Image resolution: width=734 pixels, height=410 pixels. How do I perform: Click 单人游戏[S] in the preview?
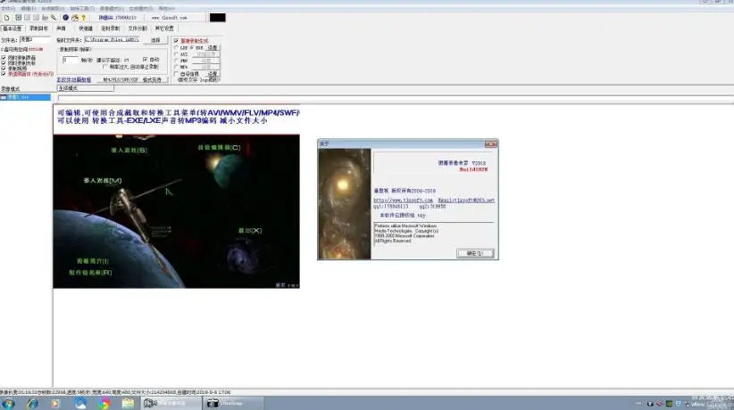(x=129, y=150)
